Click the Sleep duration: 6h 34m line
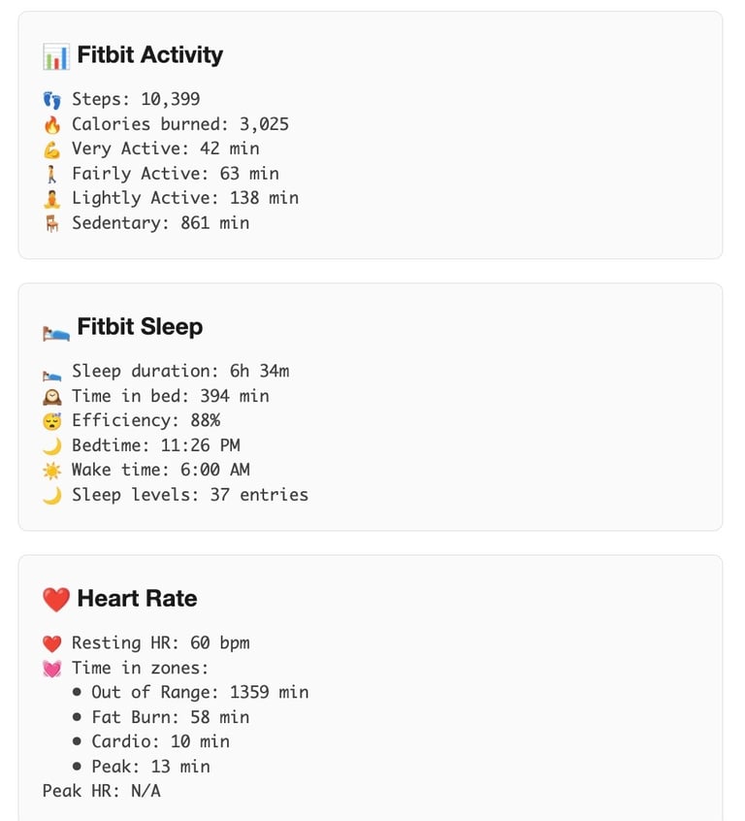The width and height of the screenshot is (745, 821). click(x=180, y=371)
